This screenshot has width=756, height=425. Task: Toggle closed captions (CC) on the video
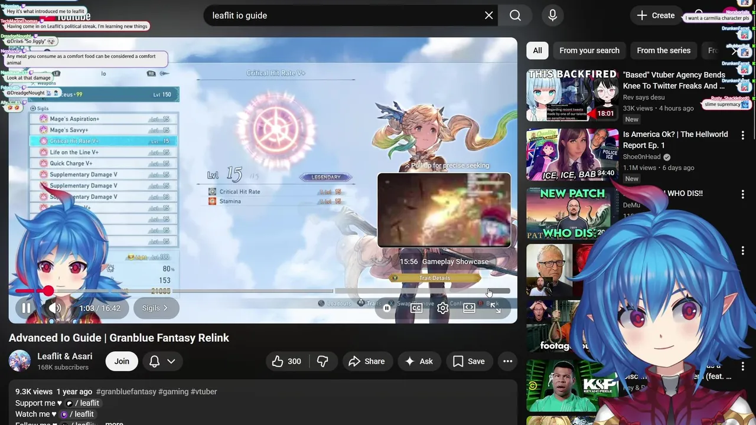tap(416, 308)
